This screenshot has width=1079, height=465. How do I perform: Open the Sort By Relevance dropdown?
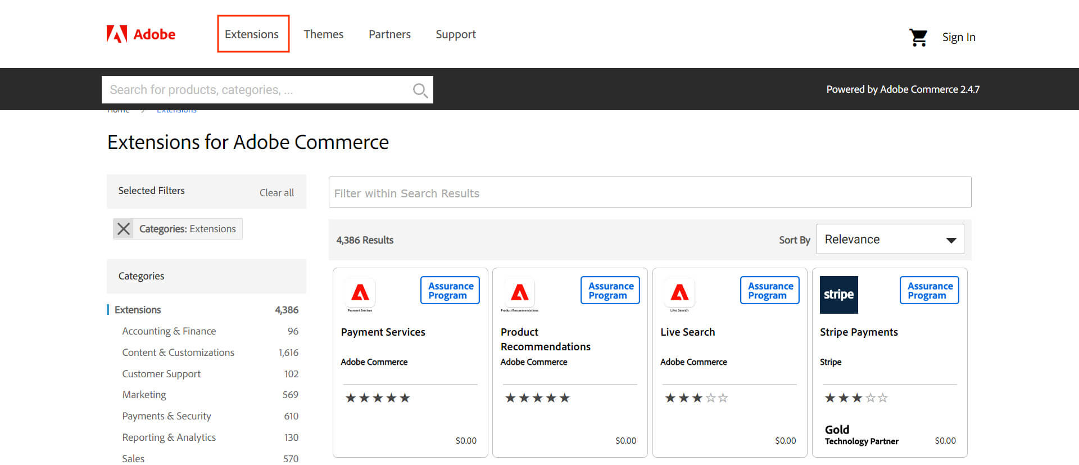tap(890, 239)
